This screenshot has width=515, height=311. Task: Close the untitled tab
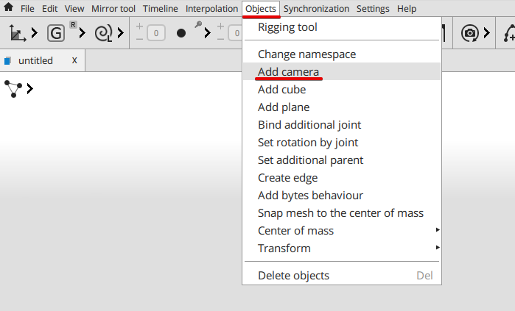pos(74,60)
